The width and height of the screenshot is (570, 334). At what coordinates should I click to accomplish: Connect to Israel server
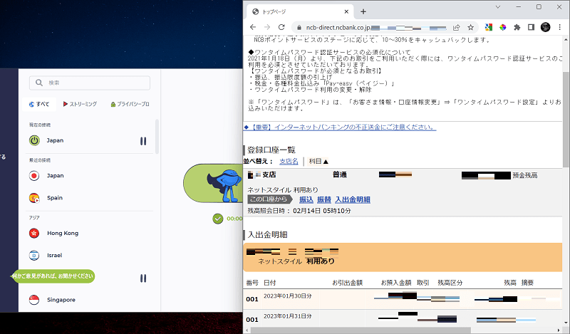point(55,255)
